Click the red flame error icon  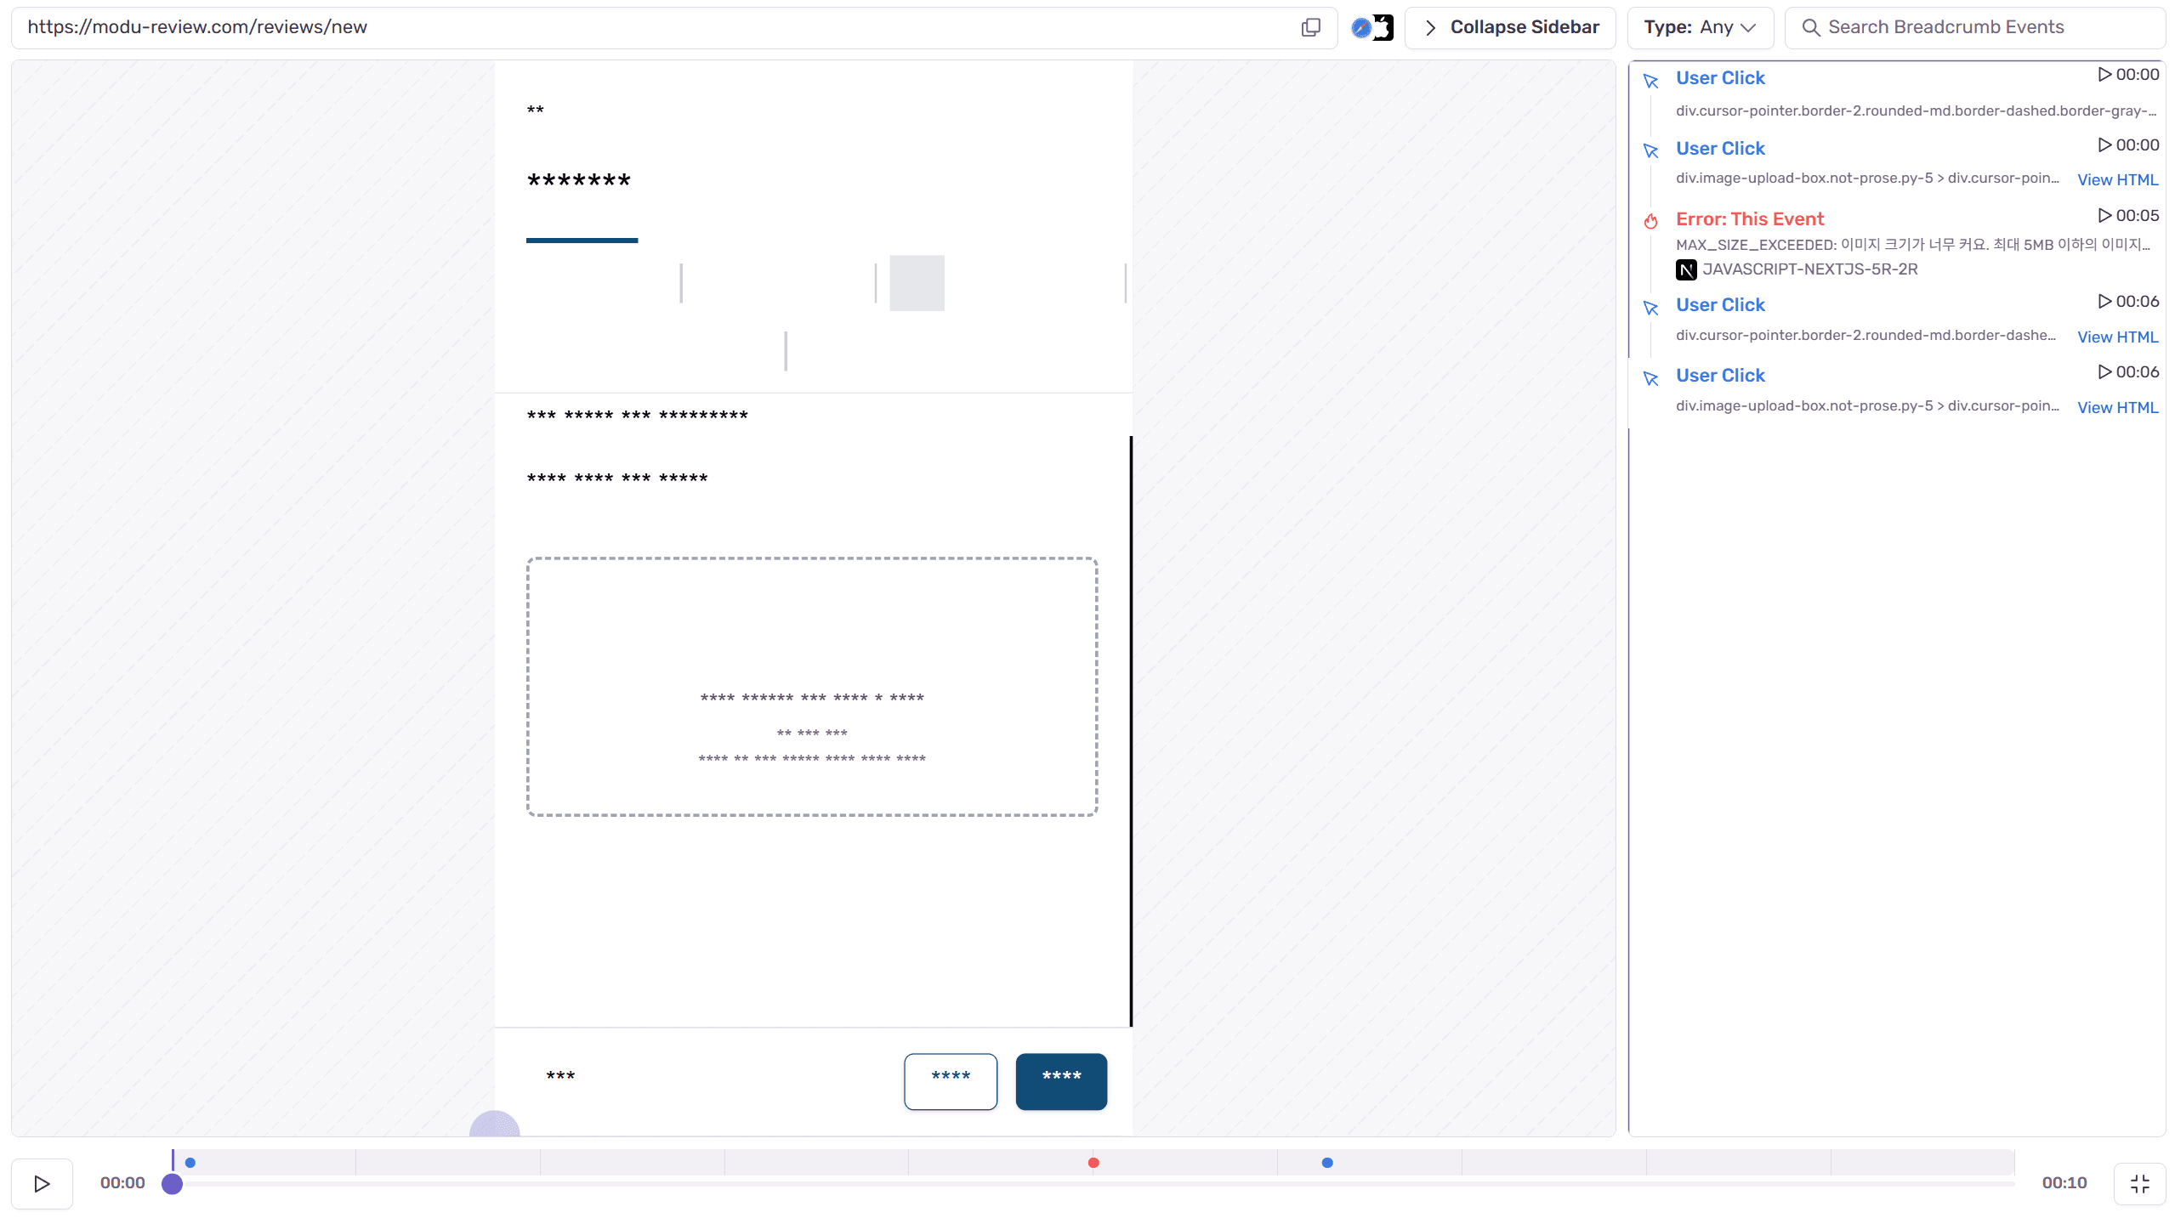(1650, 221)
